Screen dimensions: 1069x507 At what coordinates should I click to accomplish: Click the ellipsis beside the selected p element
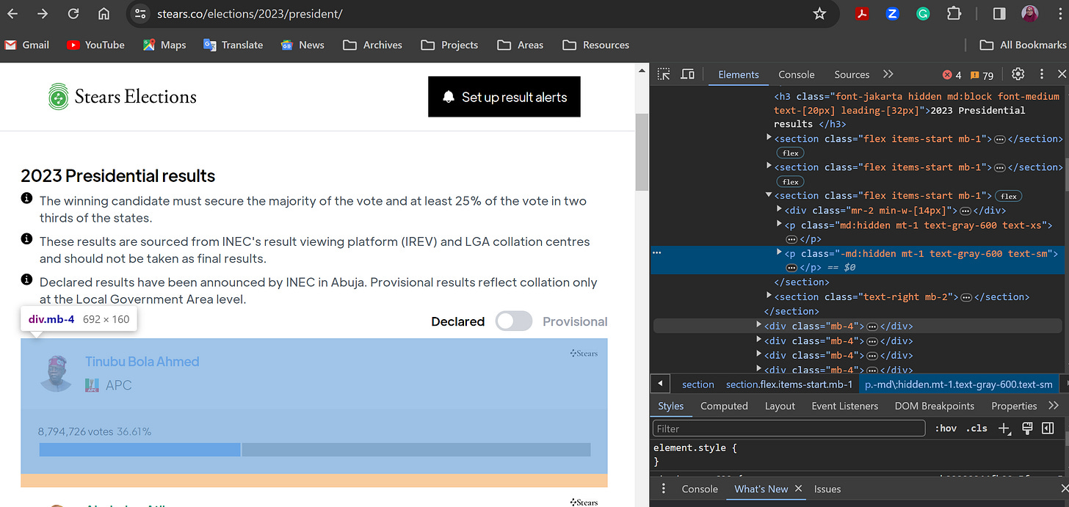coord(793,267)
